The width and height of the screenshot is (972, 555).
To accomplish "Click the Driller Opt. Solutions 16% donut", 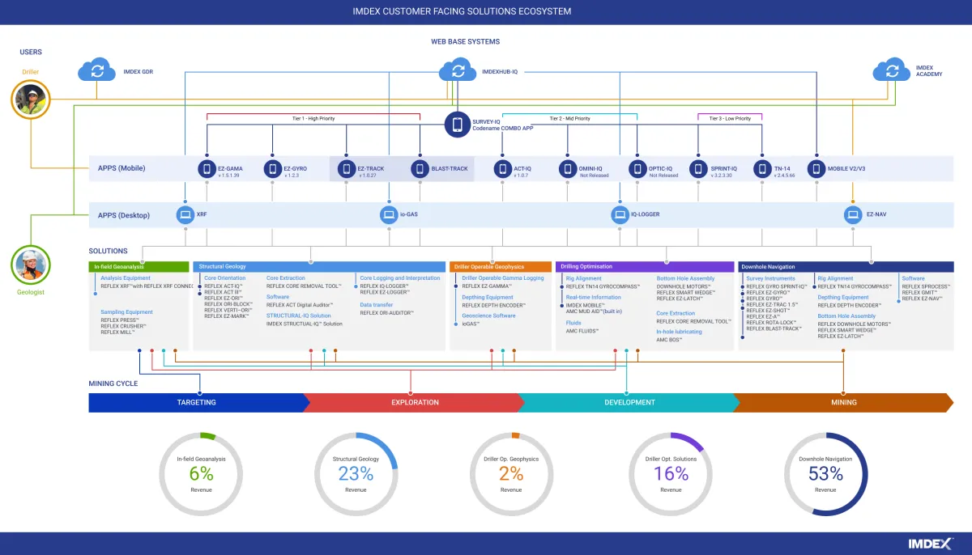I will click(671, 474).
